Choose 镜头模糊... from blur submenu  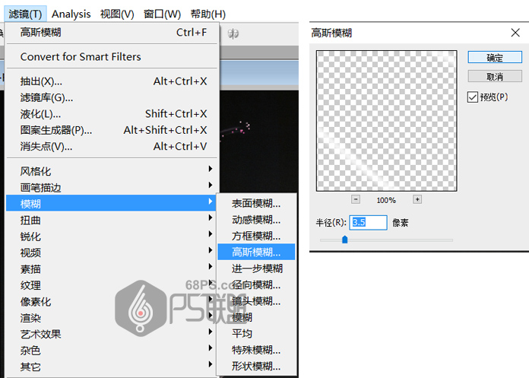pos(256,301)
